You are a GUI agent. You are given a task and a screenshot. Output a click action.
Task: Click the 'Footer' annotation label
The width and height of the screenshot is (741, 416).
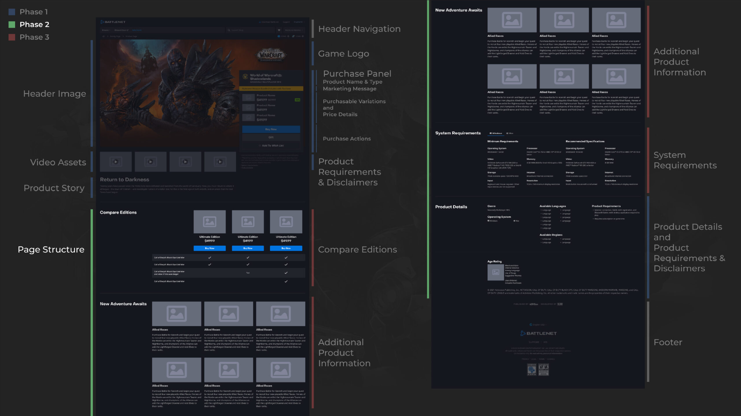(x=668, y=342)
